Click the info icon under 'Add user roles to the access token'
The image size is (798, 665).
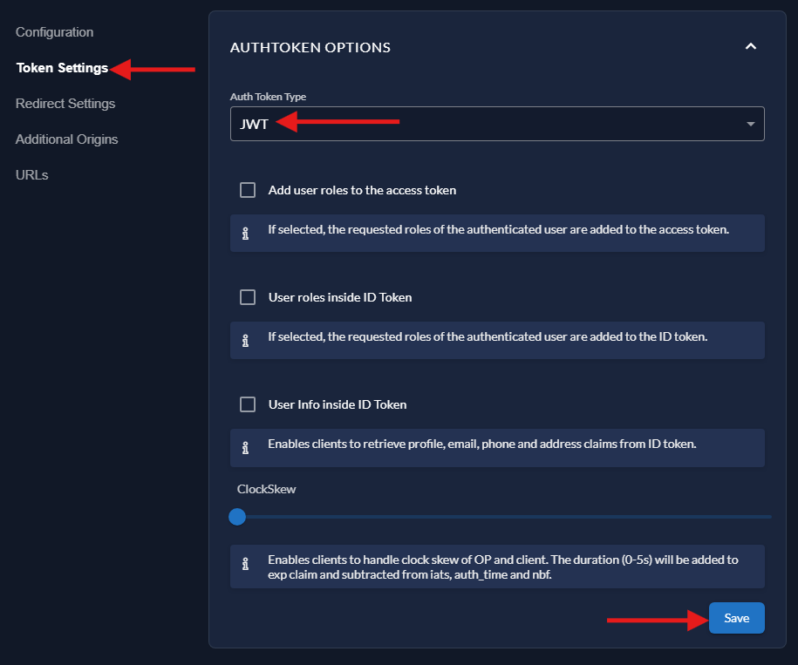[x=245, y=233]
